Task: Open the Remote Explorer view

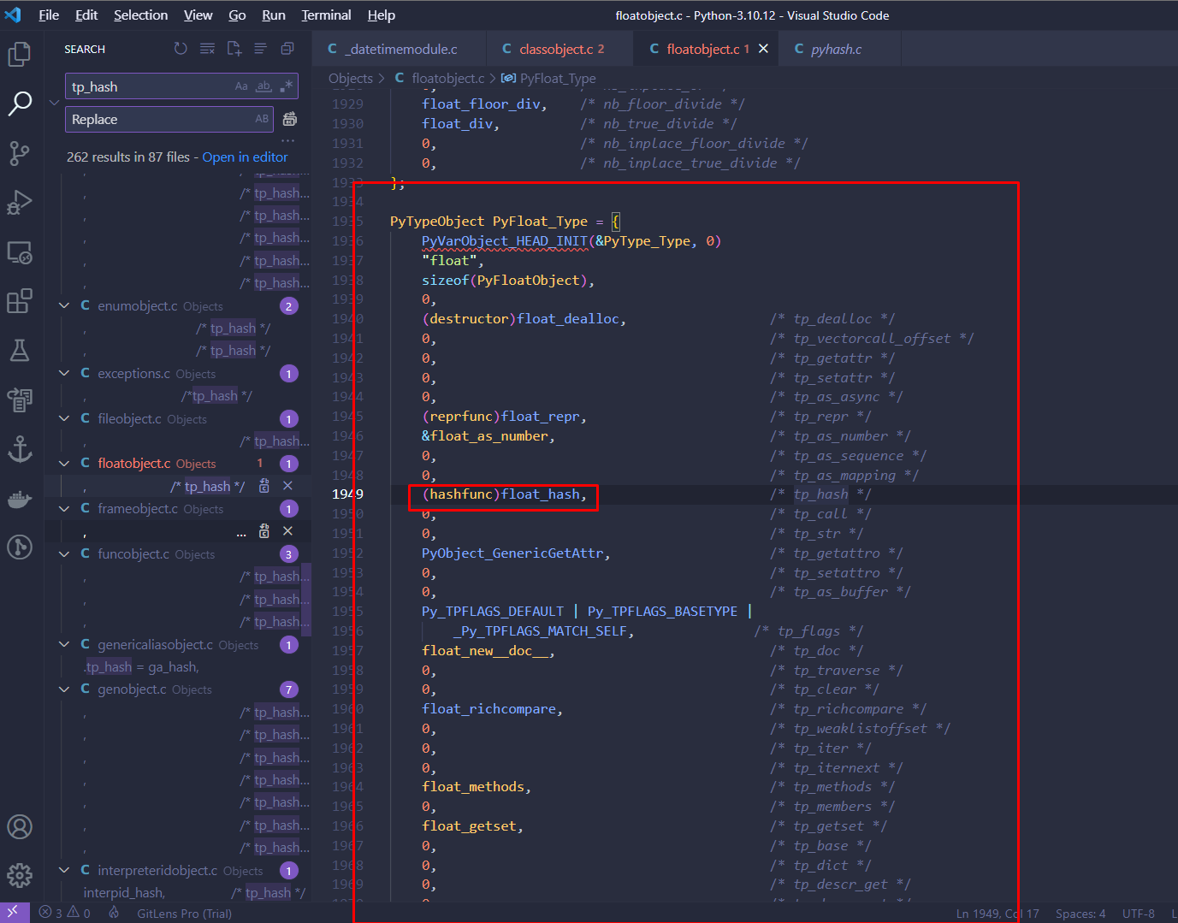Action: click(x=19, y=252)
